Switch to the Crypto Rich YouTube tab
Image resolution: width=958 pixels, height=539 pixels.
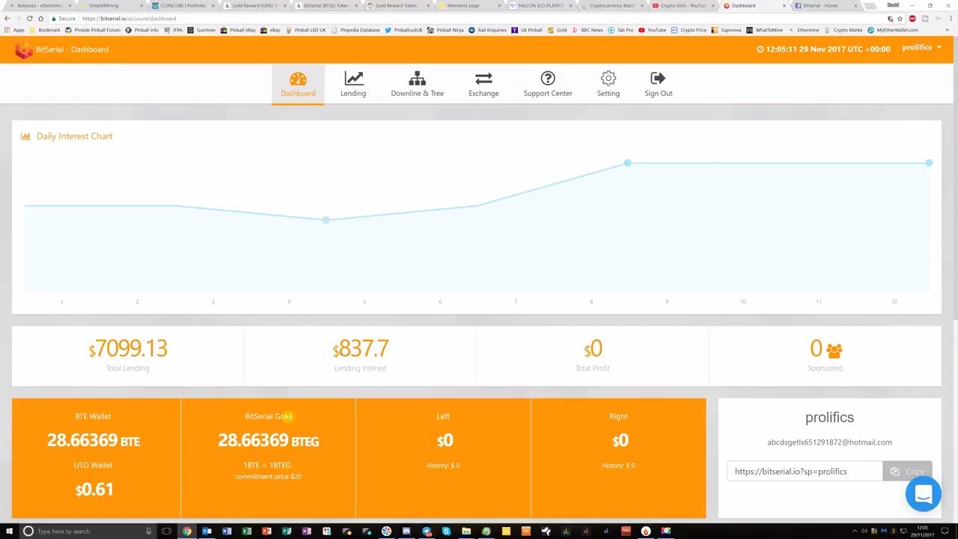point(683,5)
